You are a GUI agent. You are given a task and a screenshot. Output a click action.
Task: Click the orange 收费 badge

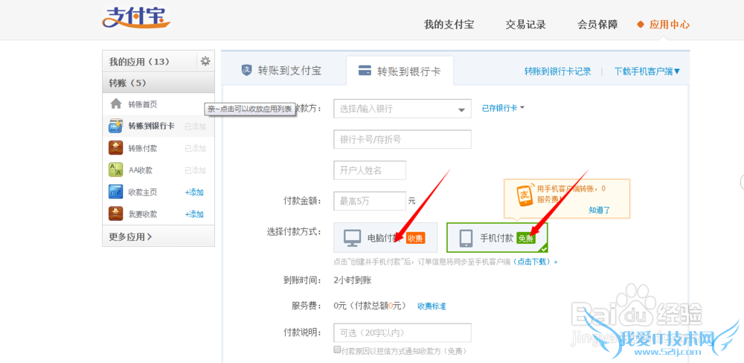[x=415, y=238]
